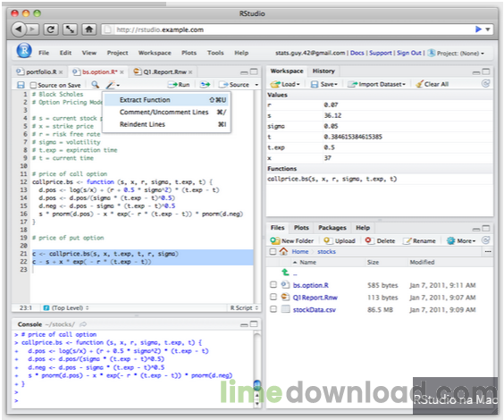Click the code tools wand icon
504x420 pixels.
point(111,85)
